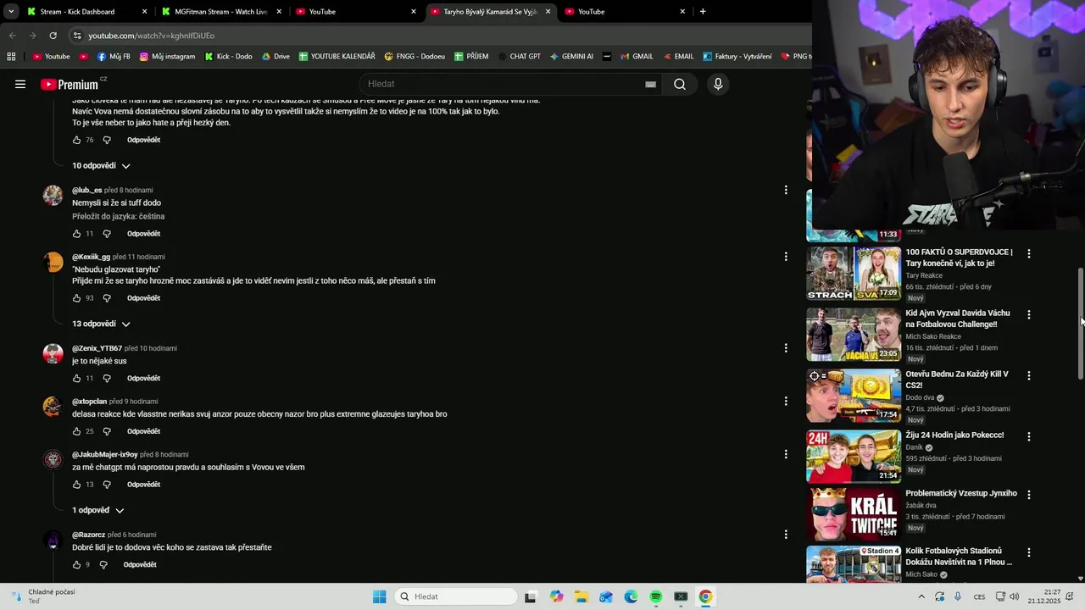
Task: Open more options for @Razorcz comment
Action: click(786, 535)
